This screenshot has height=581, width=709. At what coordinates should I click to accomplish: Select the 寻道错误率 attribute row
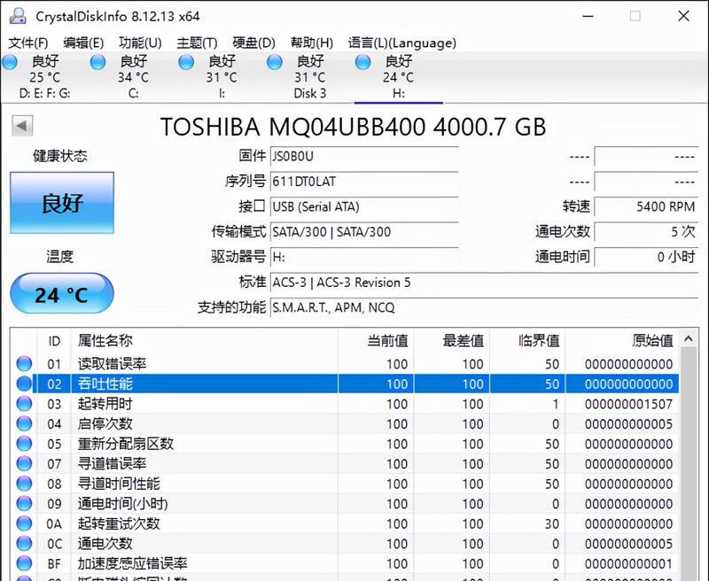click(345, 463)
